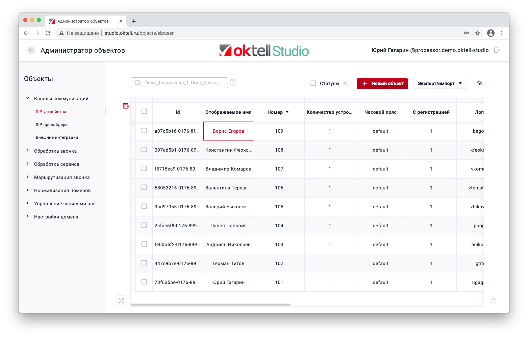
Task: Check the row checkbox for Герман Титов
Action: pyautogui.click(x=144, y=263)
